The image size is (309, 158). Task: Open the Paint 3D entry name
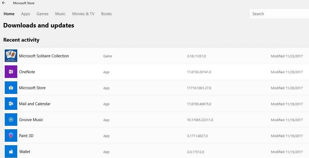26,136
